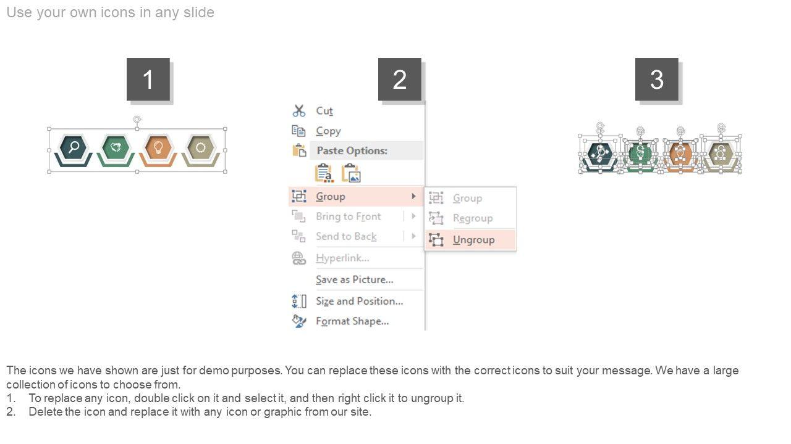The height and width of the screenshot is (444, 791).
Task: Open Format Shape from context menu
Action: click(x=352, y=321)
